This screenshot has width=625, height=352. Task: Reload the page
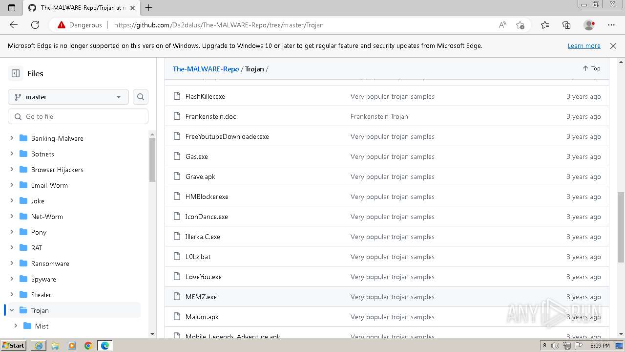tap(35, 25)
